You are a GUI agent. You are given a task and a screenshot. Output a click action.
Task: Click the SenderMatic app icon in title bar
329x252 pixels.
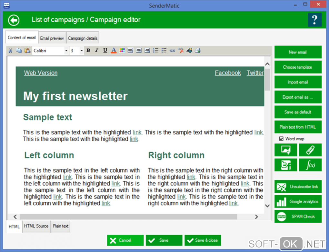6,5
